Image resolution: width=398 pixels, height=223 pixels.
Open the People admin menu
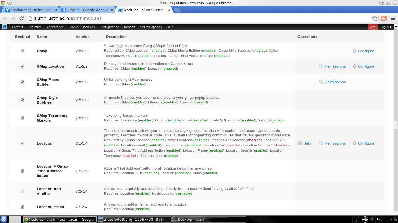tap(73, 27)
